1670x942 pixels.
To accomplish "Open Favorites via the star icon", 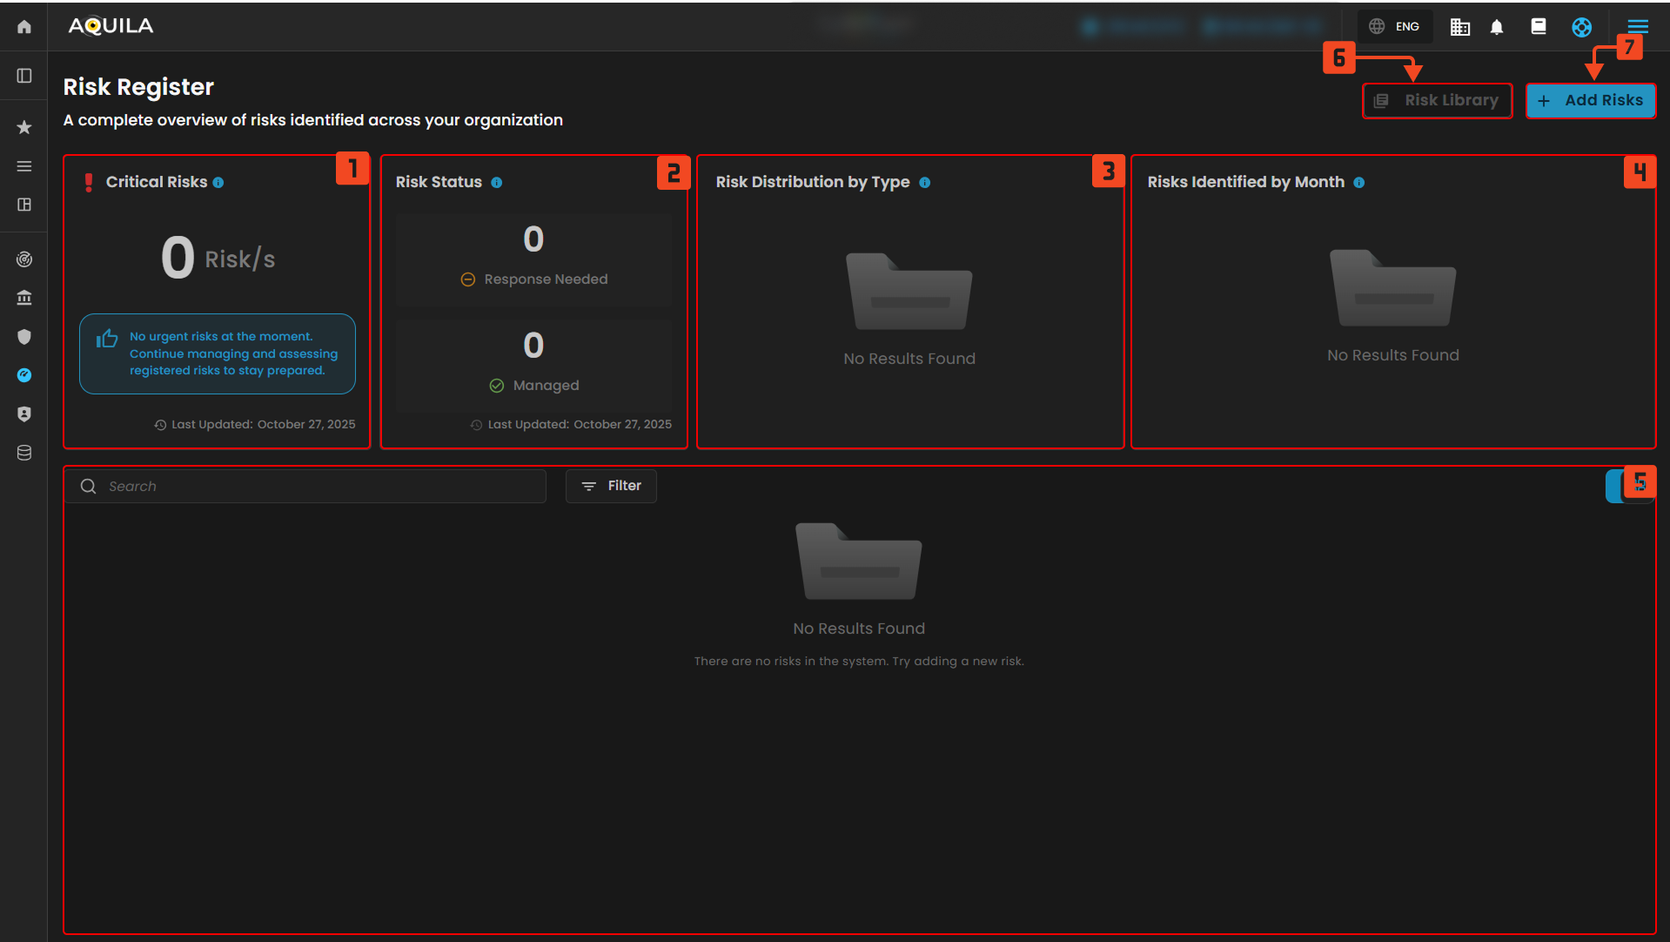I will [24, 127].
